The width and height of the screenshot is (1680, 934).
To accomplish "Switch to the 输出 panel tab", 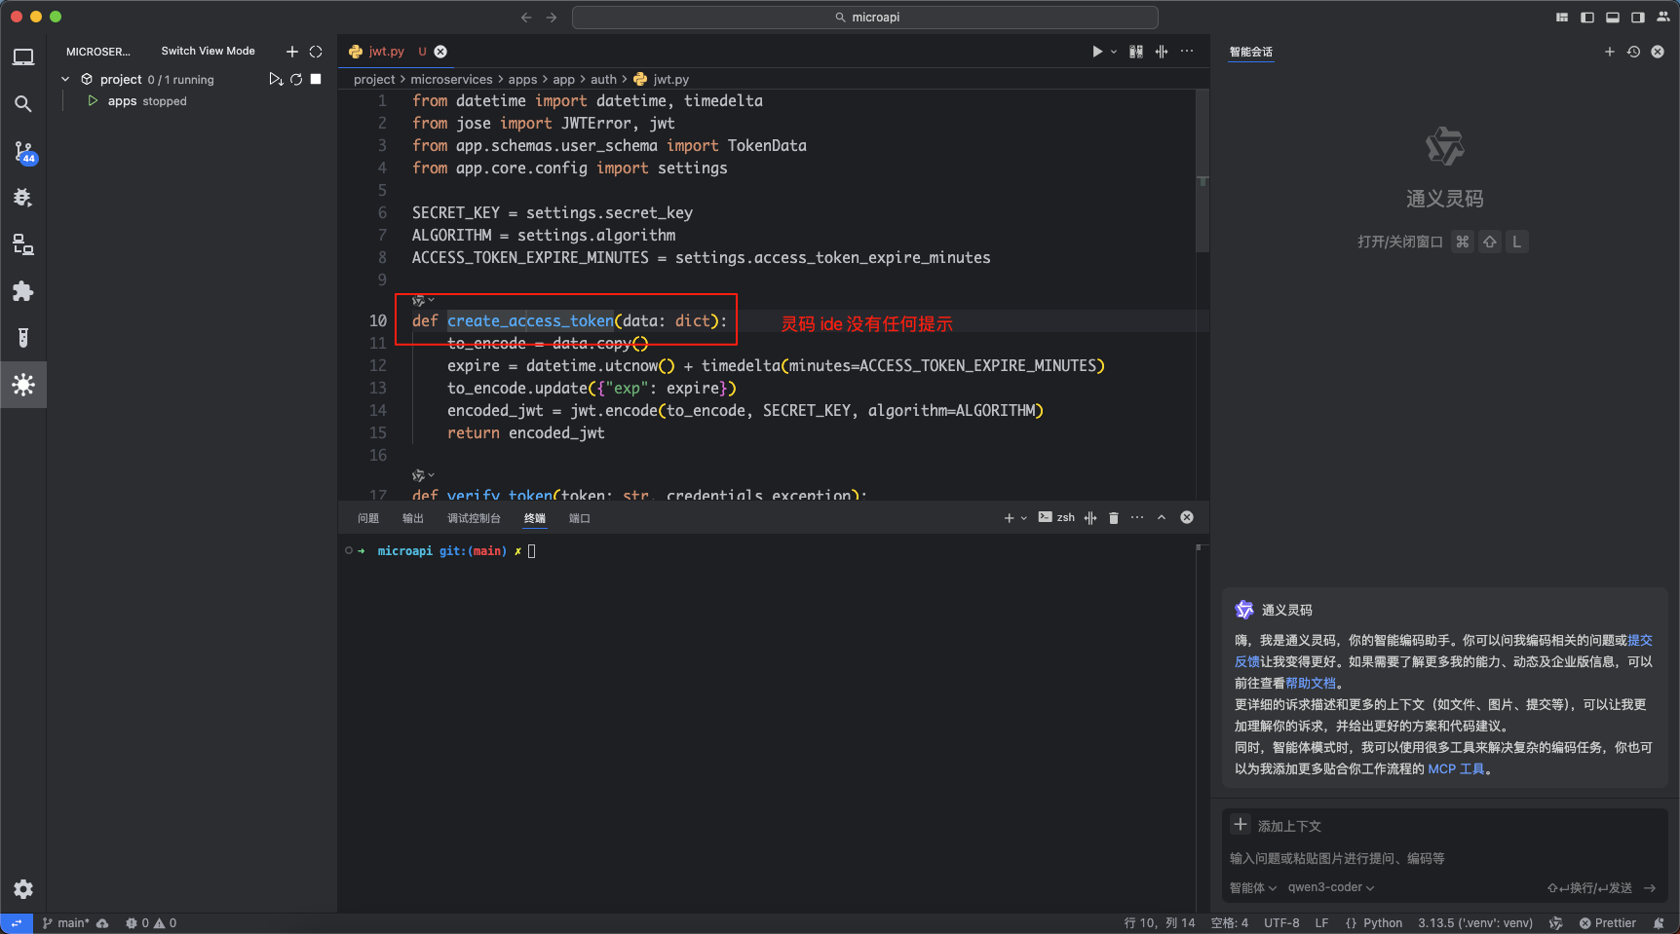I will tap(413, 518).
